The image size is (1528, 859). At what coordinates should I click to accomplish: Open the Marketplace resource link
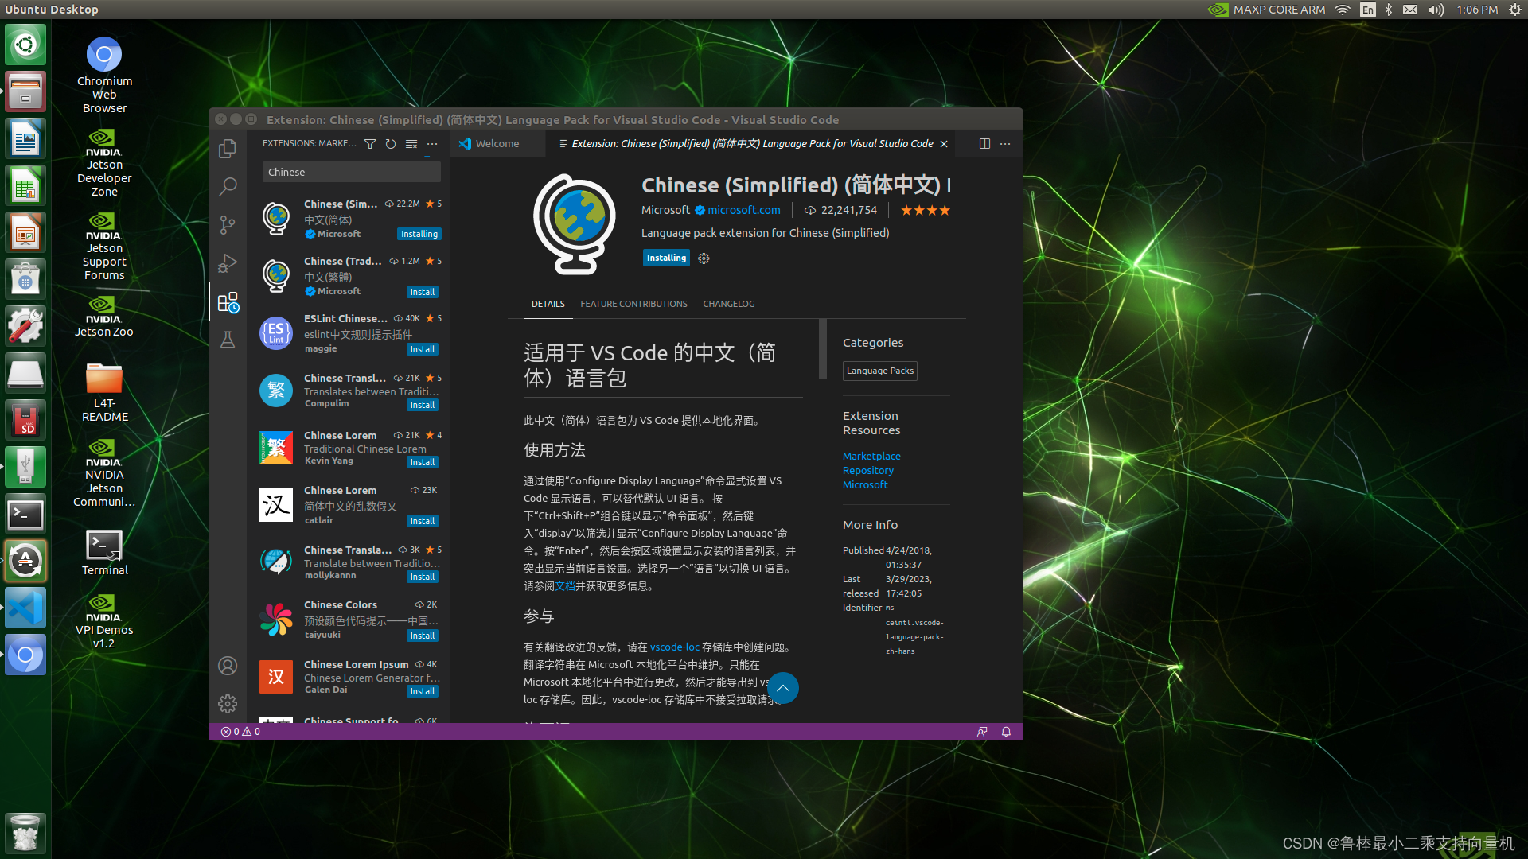click(871, 457)
